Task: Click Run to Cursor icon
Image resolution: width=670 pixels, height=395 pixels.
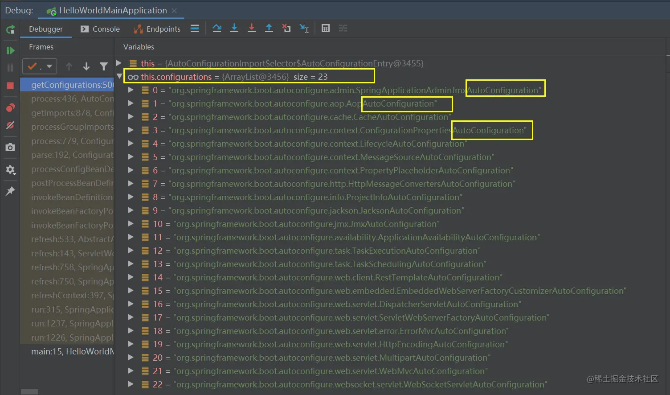Action: [304, 29]
